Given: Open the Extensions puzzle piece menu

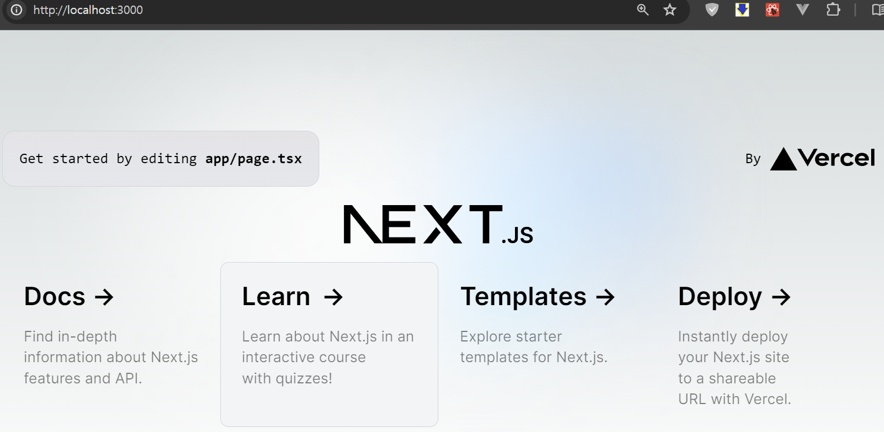Looking at the screenshot, I should pyautogui.click(x=833, y=10).
